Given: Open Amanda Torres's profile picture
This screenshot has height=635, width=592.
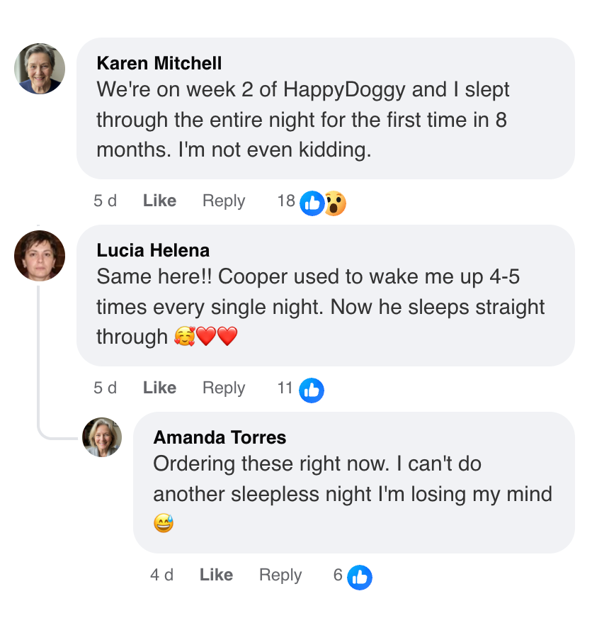Looking at the screenshot, I should click(102, 437).
